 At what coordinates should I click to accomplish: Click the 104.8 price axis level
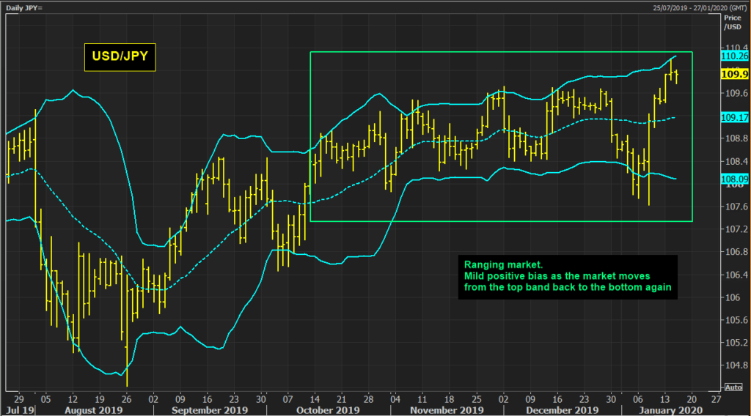click(x=733, y=365)
